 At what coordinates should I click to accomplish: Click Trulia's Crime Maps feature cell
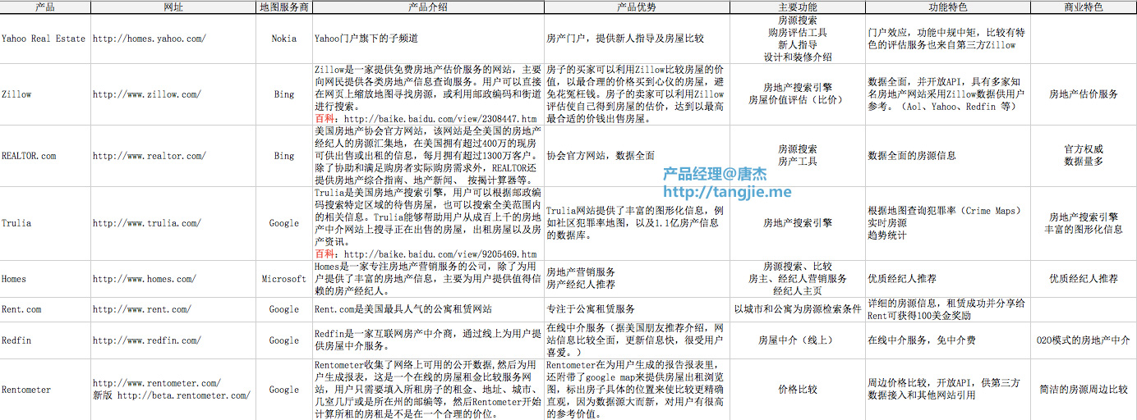[948, 223]
